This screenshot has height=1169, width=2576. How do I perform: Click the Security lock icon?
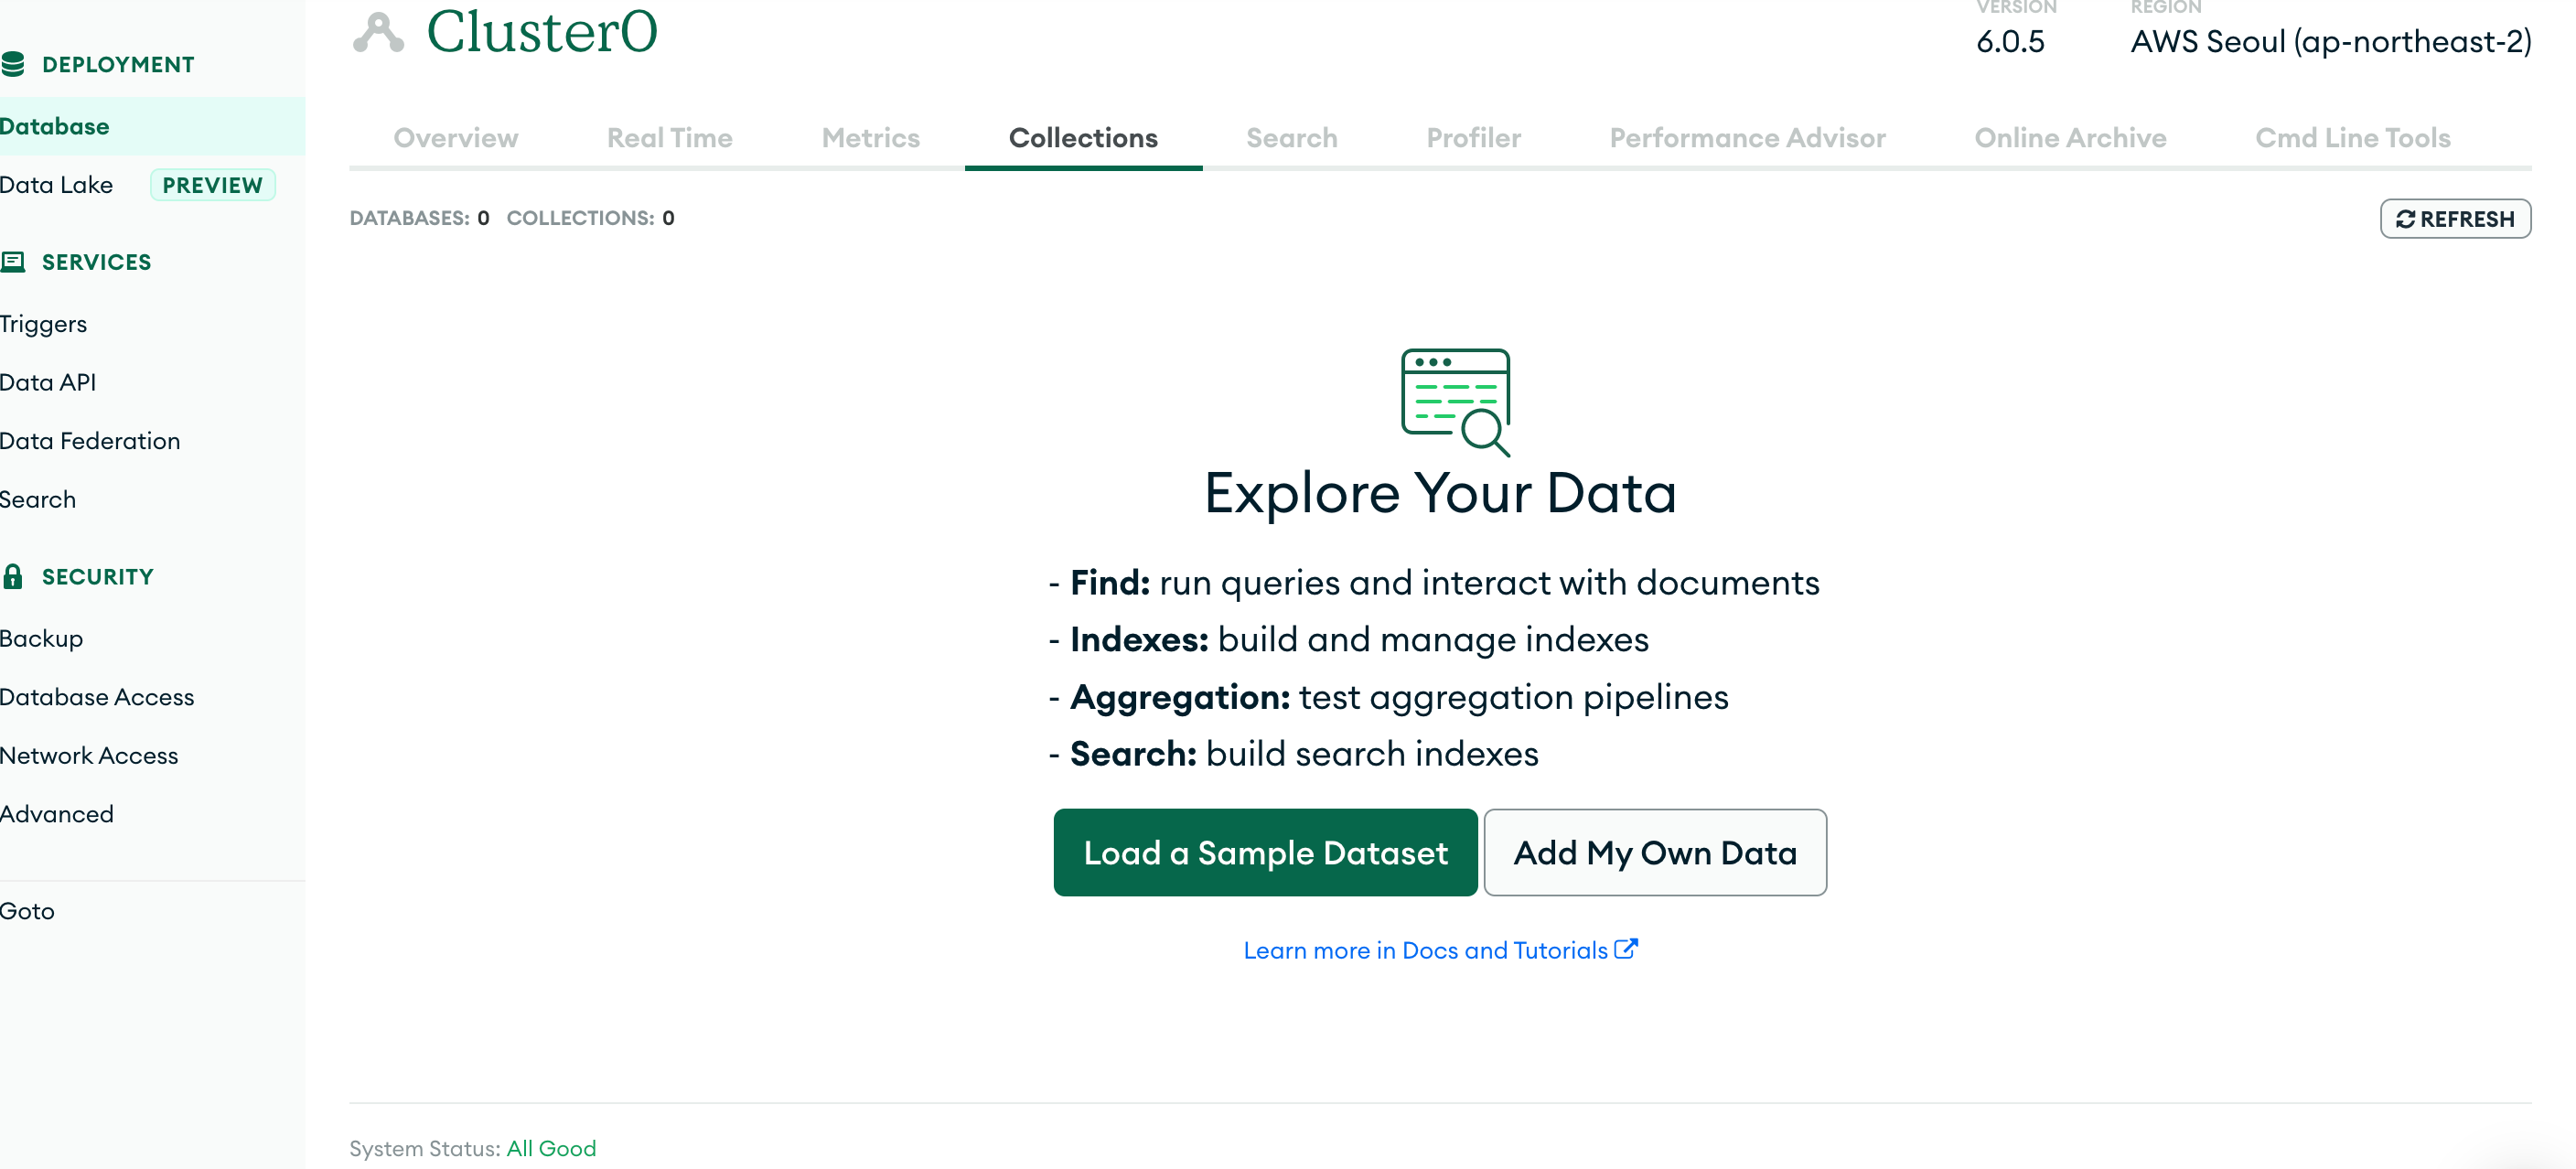tap(13, 576)
